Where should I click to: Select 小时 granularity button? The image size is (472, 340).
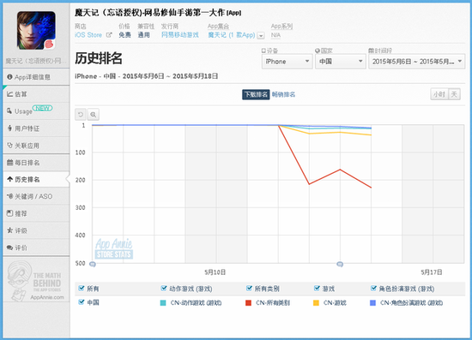click(439, 94)
